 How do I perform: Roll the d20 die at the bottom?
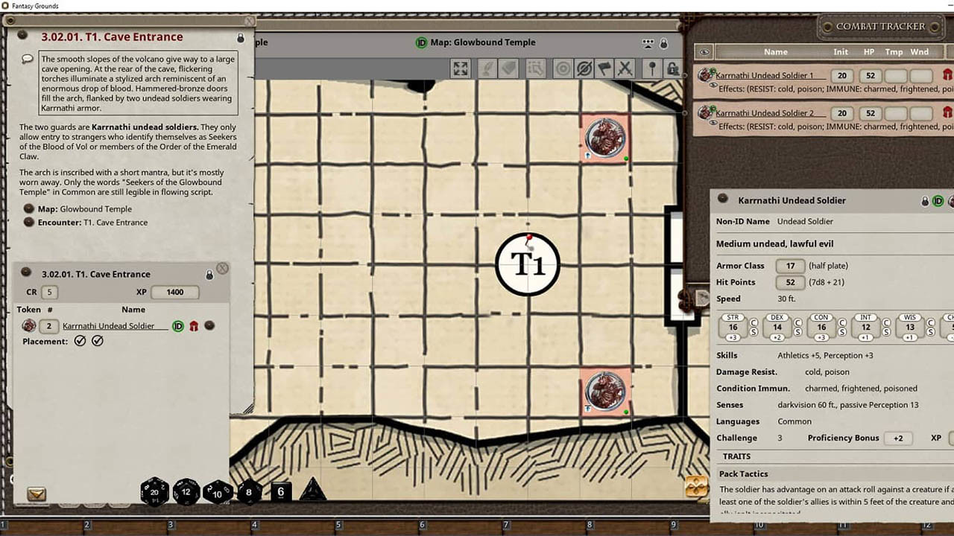point(154,491)
